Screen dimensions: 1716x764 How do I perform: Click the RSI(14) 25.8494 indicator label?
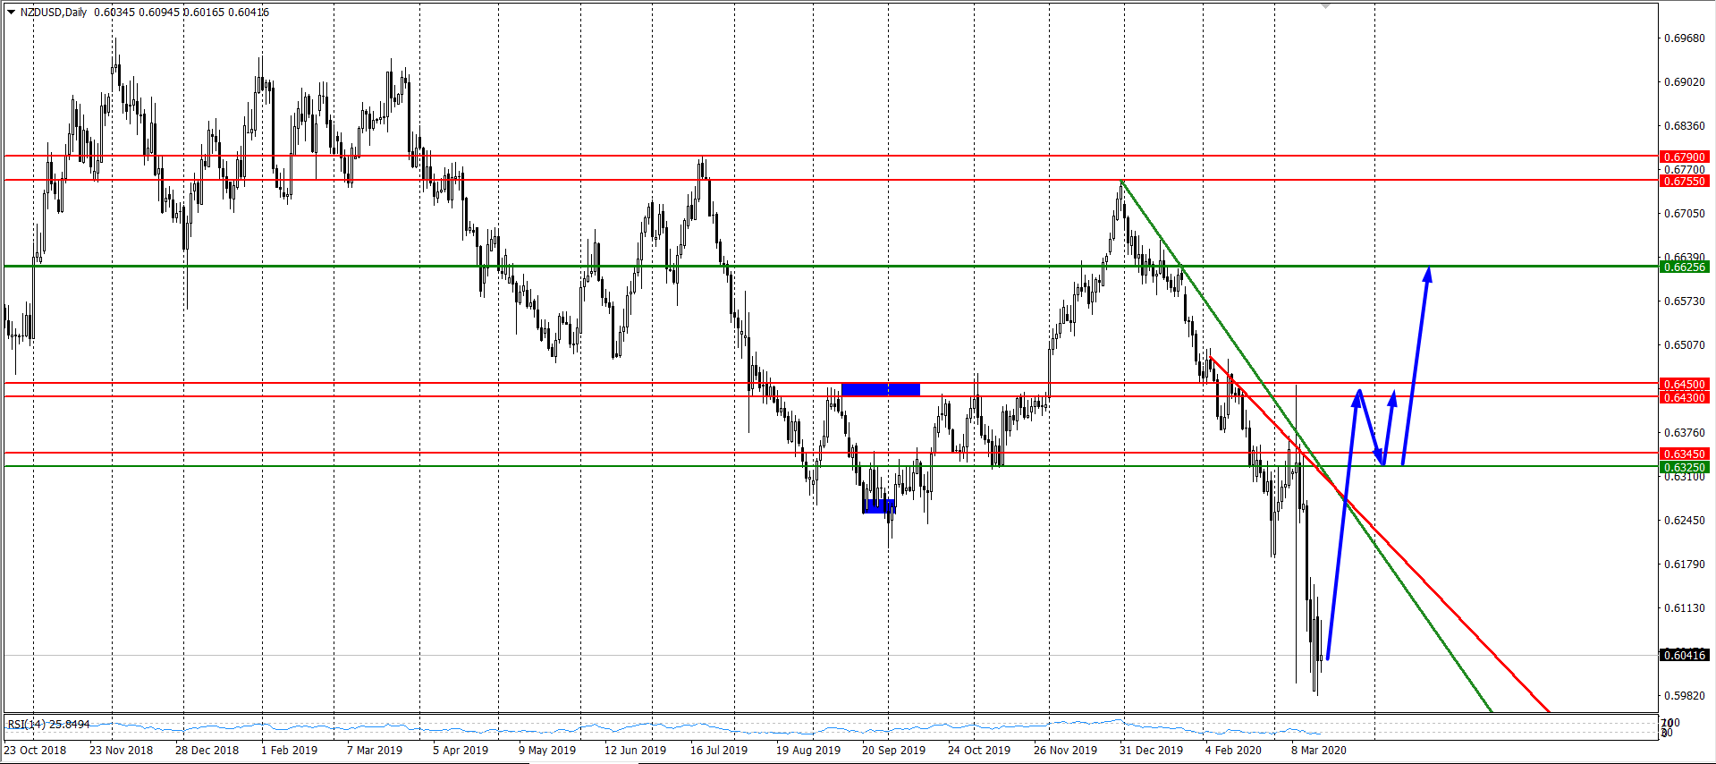[48, 724]
